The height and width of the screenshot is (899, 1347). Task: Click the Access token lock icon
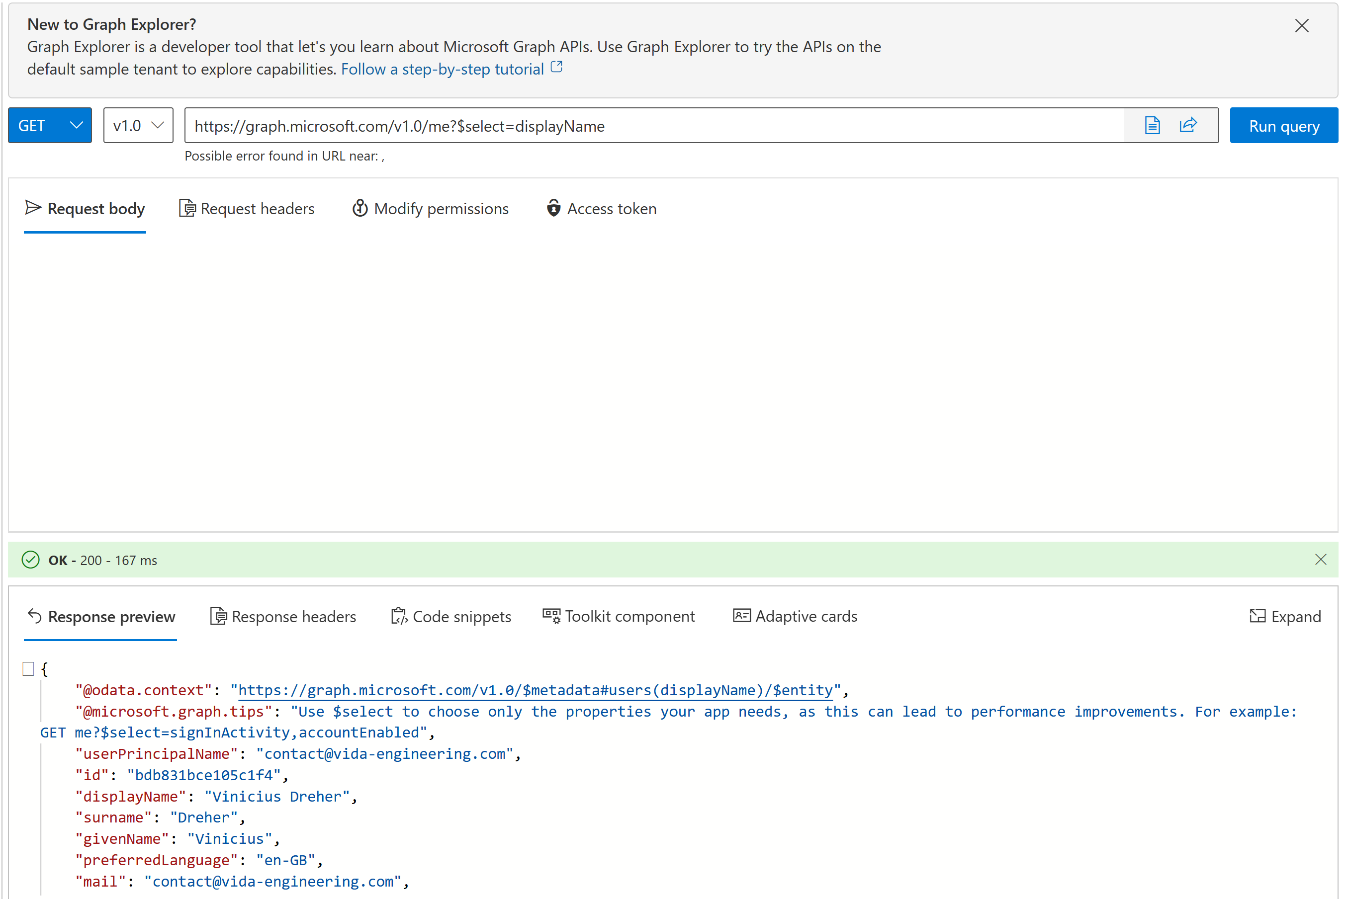pyautogui.click(x=553, y=208)
